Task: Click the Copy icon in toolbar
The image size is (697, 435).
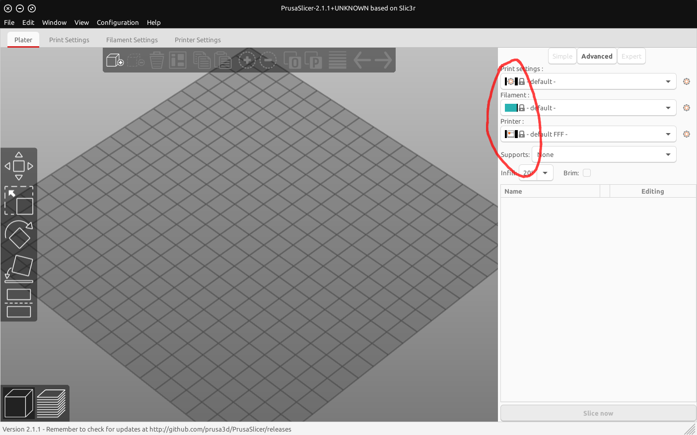Action: coord(202,61)
